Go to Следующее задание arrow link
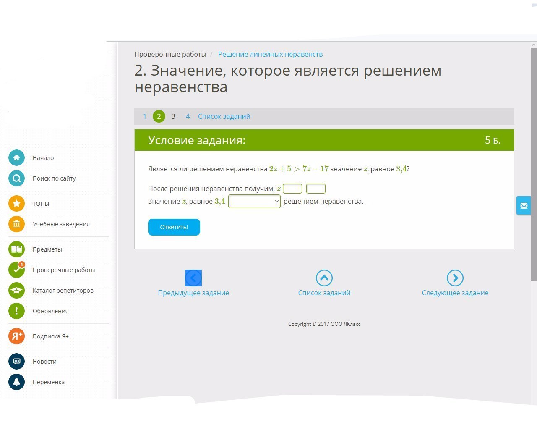Viewport: 537px width, 430px height. tap(455, 278)
